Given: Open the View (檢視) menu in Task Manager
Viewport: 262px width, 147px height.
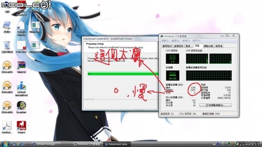Looking at the screenshot, I should pos(186,41).
